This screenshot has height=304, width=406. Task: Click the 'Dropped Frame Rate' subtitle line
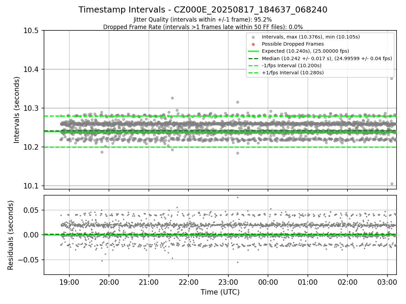click(203, 27)
